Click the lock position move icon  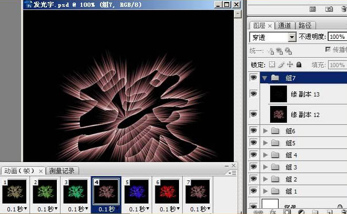click(290, 65)
